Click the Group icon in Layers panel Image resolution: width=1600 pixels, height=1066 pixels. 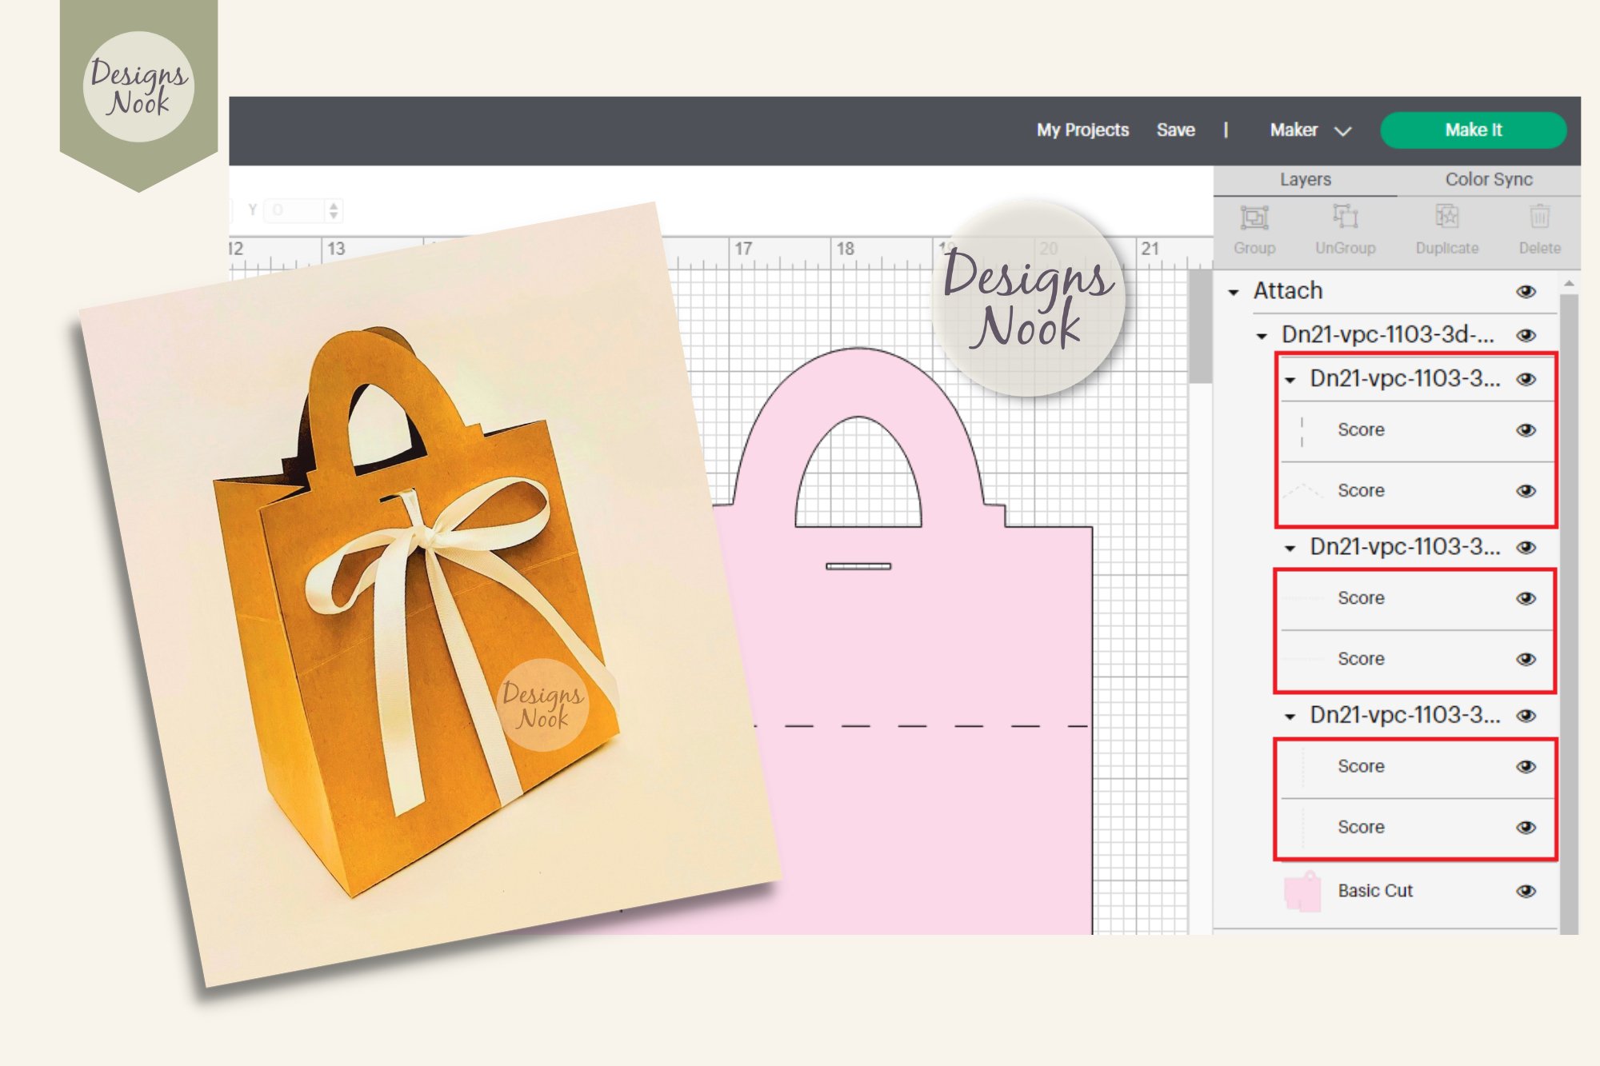coord(1254,218)
